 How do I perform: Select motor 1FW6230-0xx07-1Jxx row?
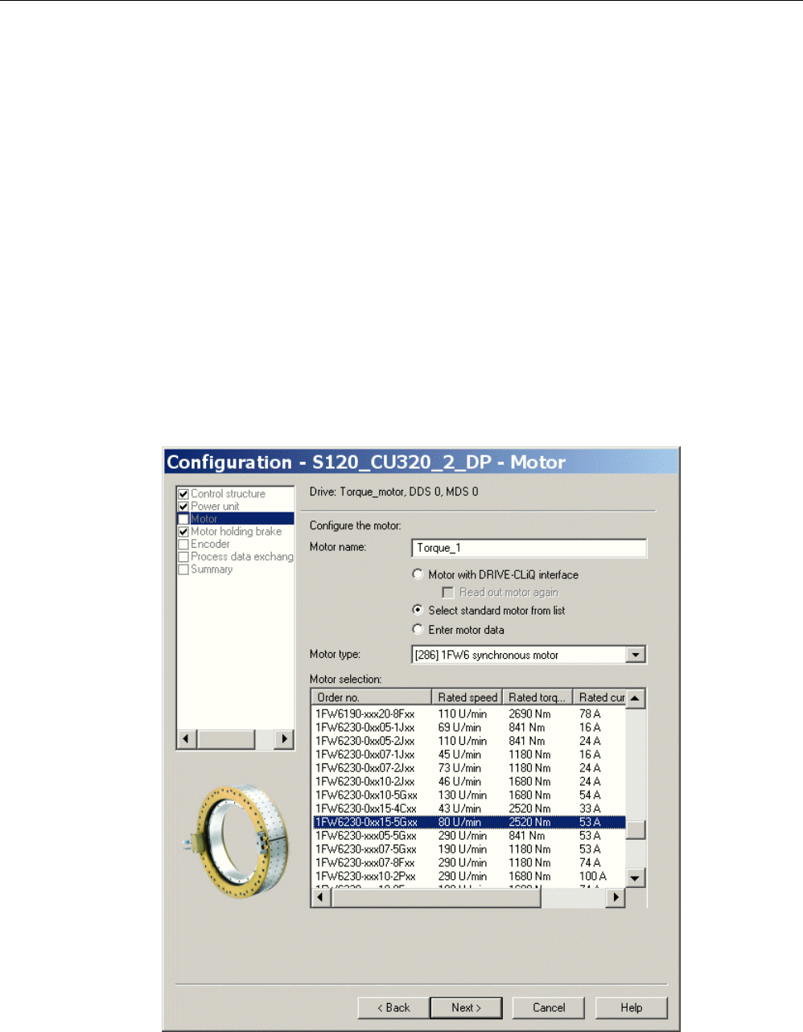pos(468,754)
